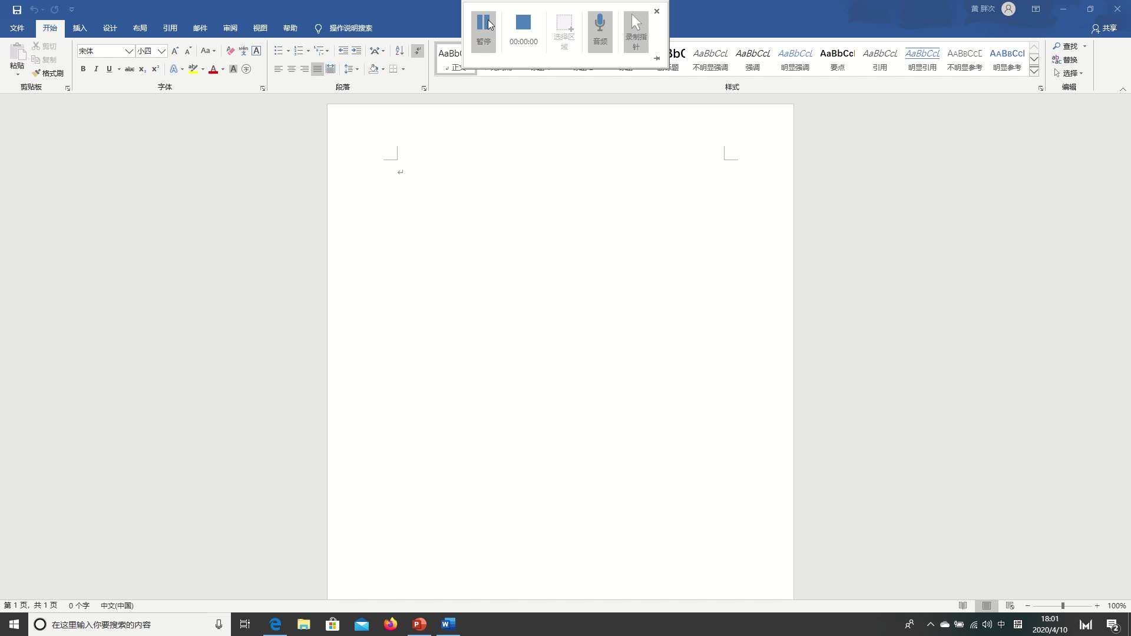Switch to the Layout (布局) tab
Screen dimensions: 1131x636
(x=140, y=28)
